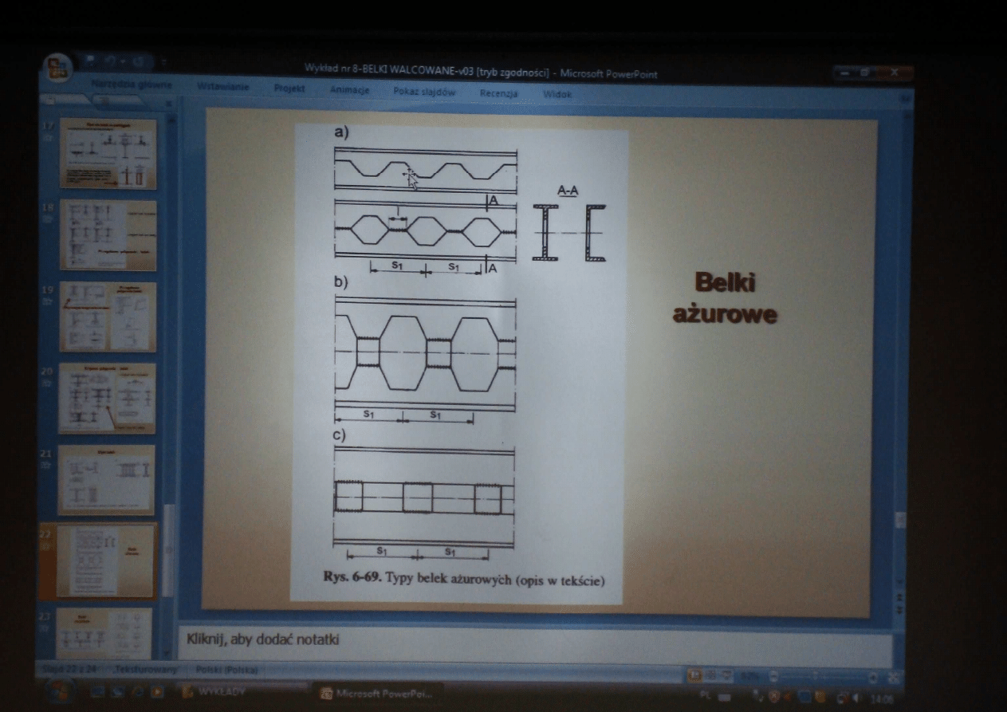
Task: Select slide 20 thumbnail in panel
Action: pos(107,398)
